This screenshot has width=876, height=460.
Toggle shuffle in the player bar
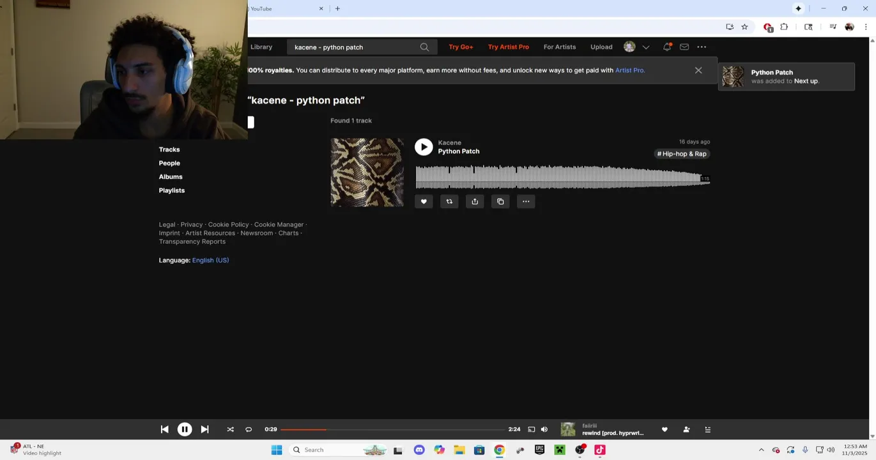pyautogui.click(x=230, y=429)
